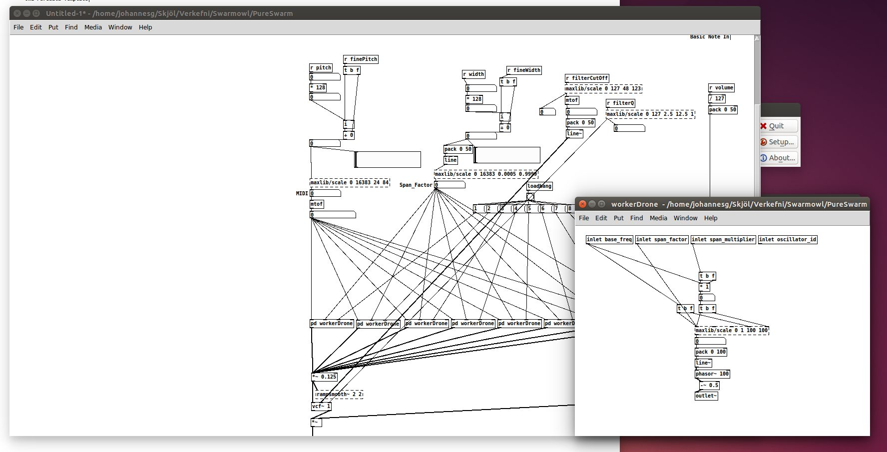Select the r filterQ object

[x=621, y=103]
